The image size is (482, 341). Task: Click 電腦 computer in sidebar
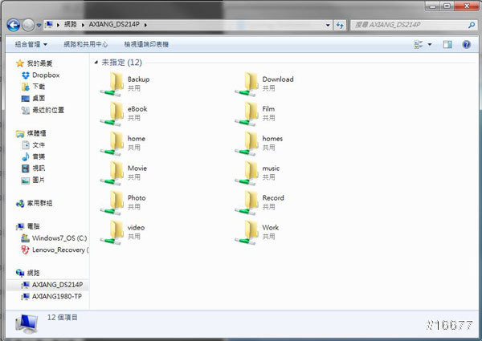[x=33, y=226]
